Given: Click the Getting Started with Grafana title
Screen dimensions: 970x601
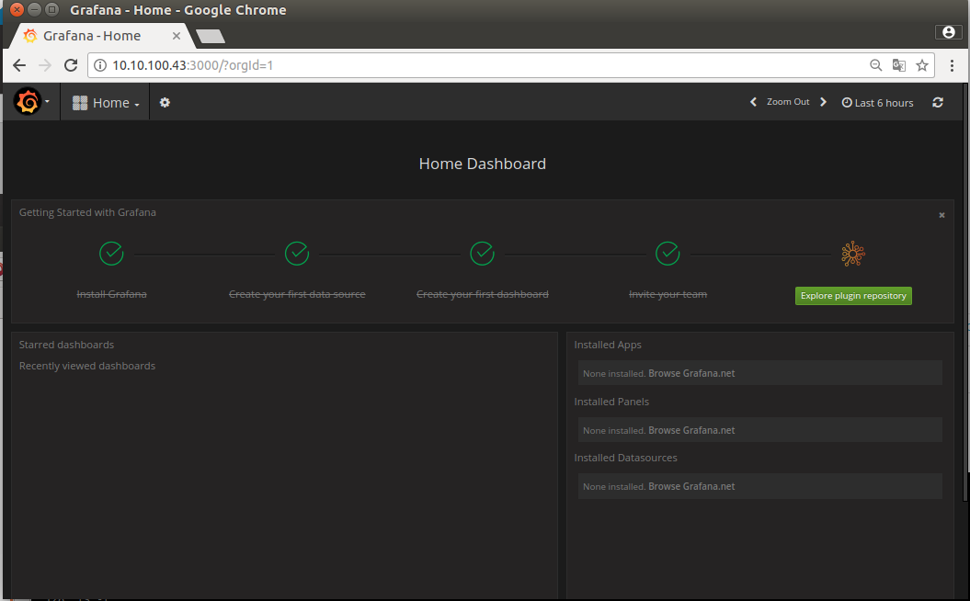Looking at the screenshot, I should pos(87,212).
